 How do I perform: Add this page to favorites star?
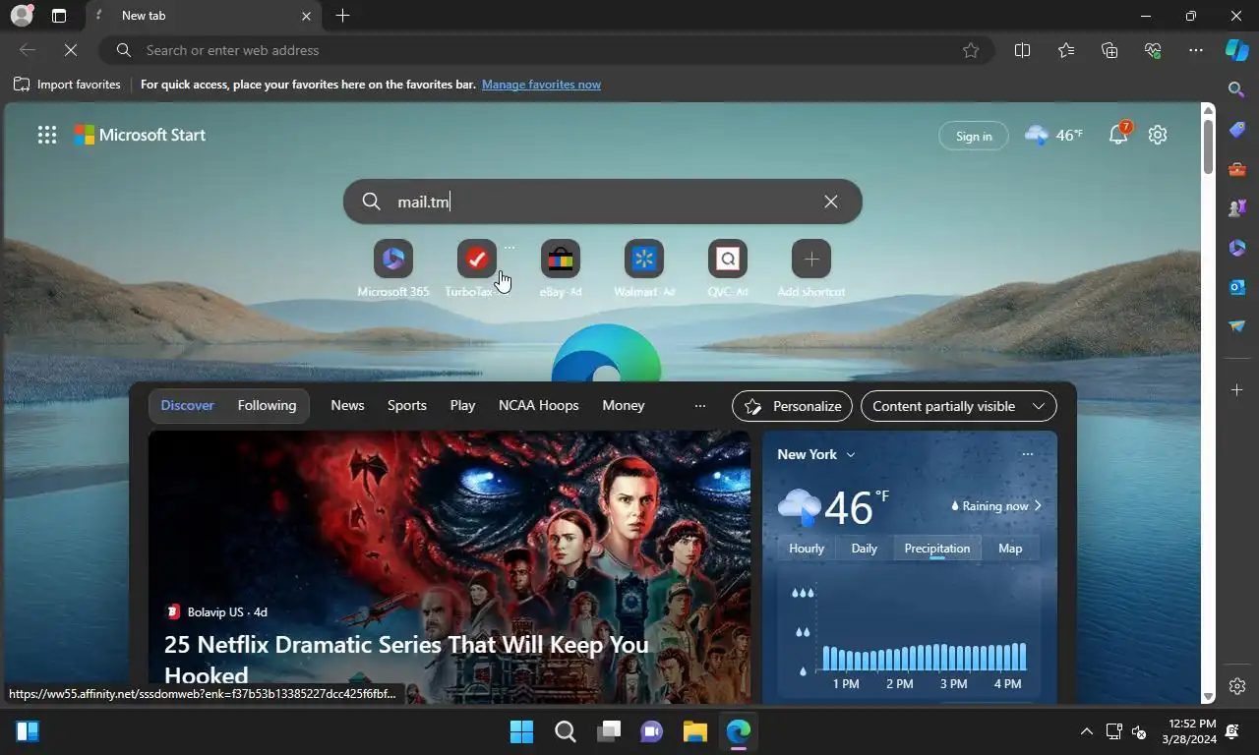point(971,50)
